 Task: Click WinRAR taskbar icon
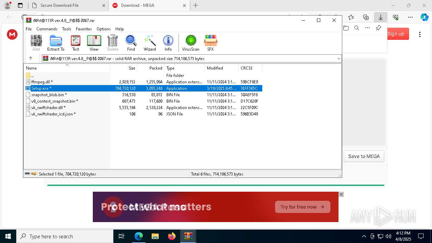click(188, 236)
